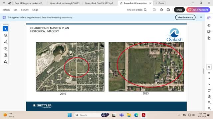Close the PowerPoint Presentation tab
The image size is (213, 119).
[x=150, y=3]
